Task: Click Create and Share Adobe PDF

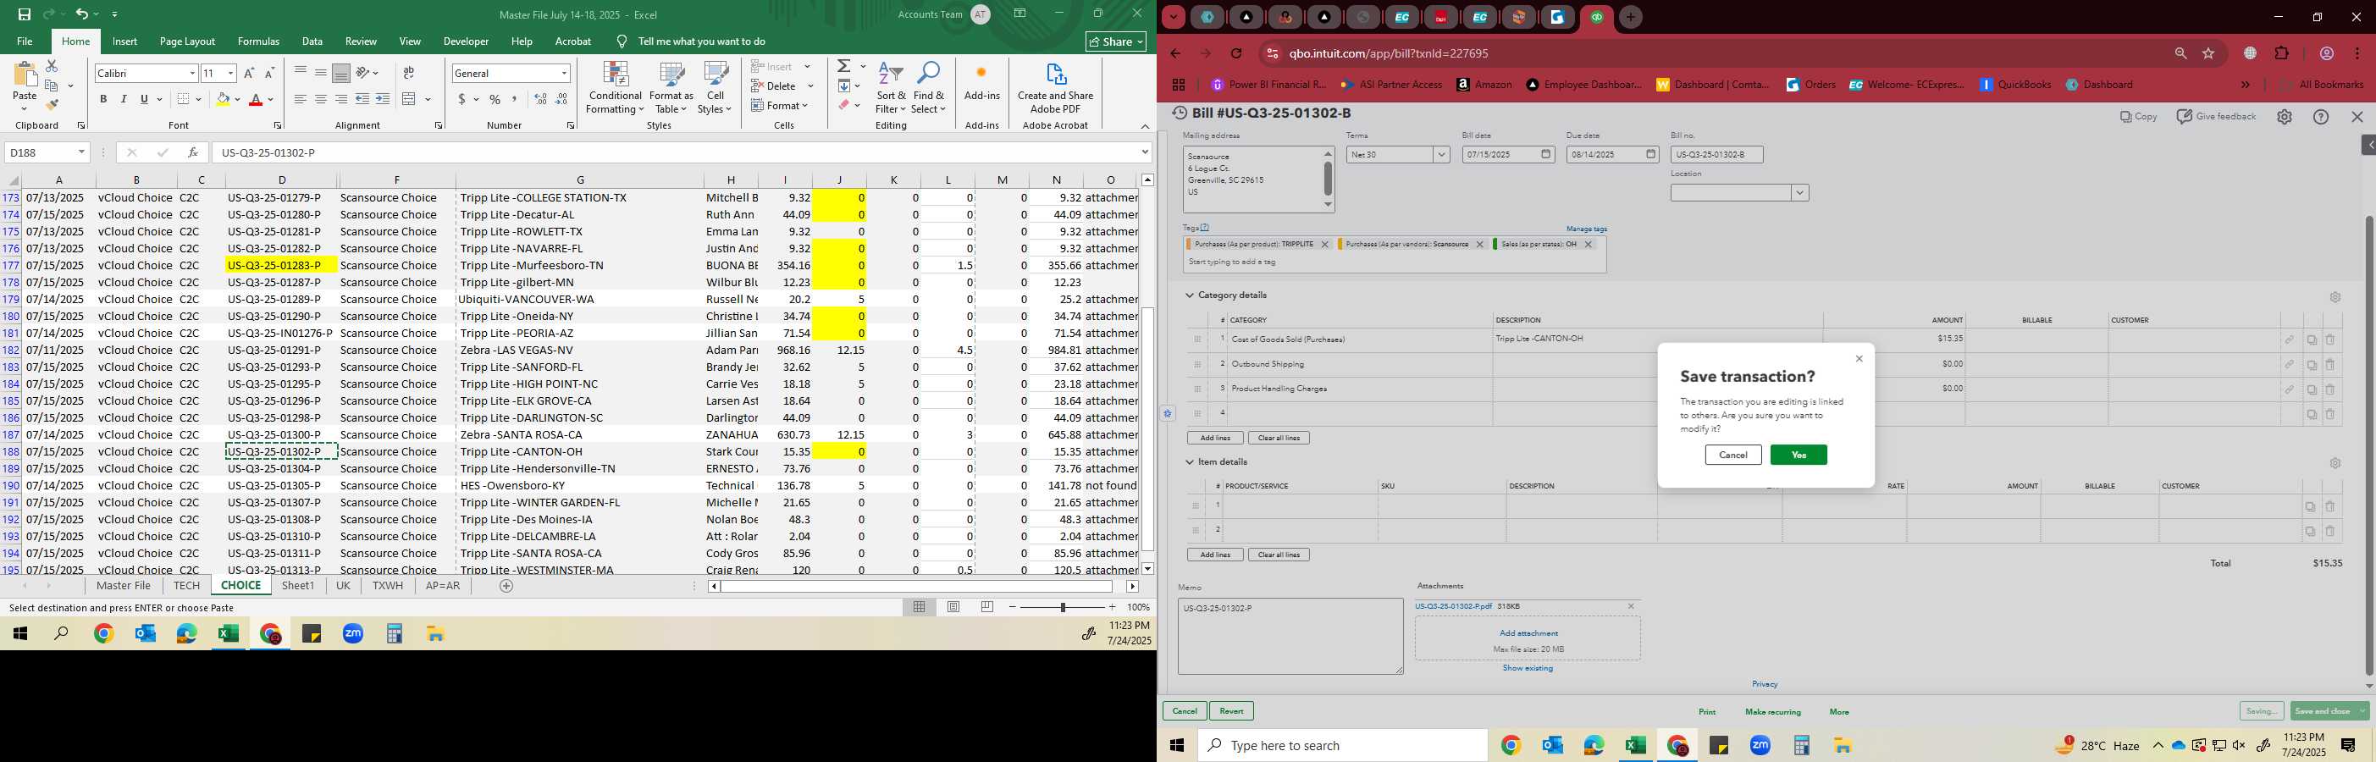Action: tap(1055, 88)
